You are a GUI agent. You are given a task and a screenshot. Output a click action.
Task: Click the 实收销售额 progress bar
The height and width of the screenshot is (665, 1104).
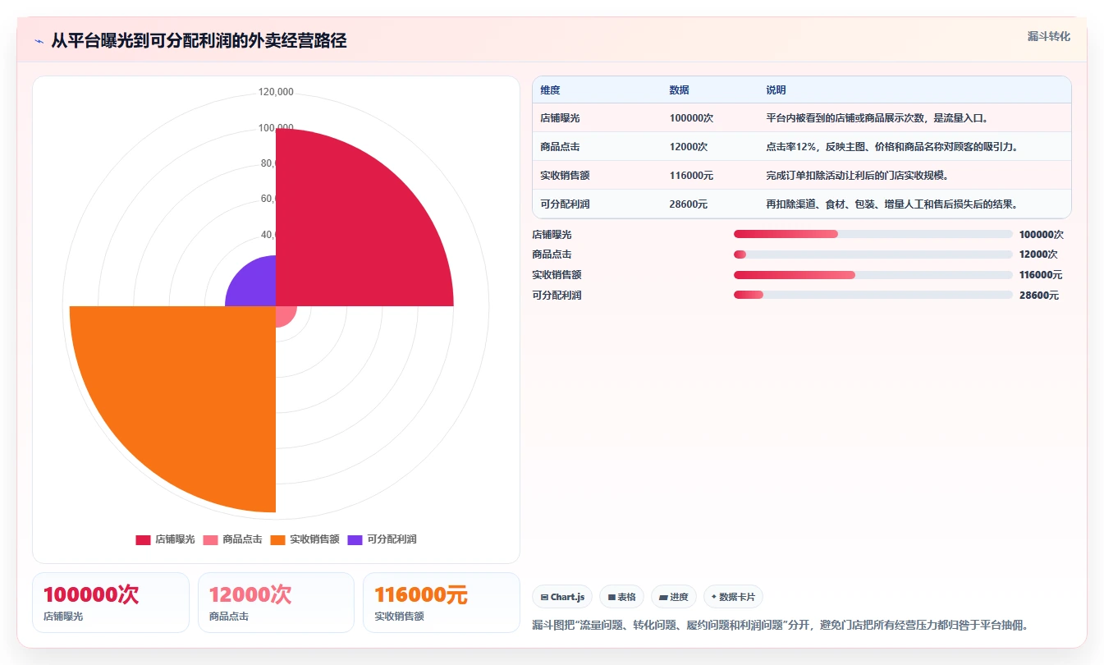[873, 275]
